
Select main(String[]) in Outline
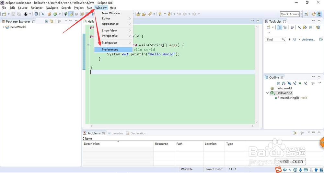(x=291, y=98)
